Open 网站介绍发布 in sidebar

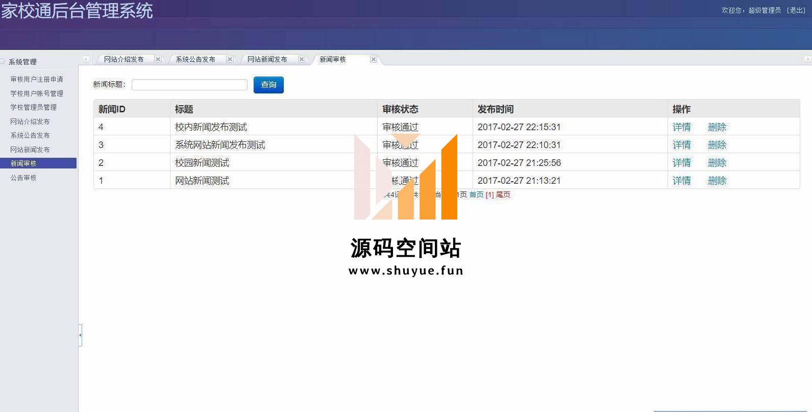tap(30, 122)
